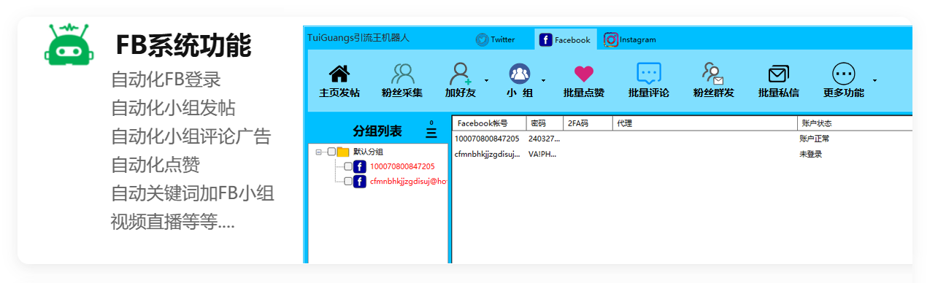Click the 代理 column header
This screenshot has width=938, height=283.
click(704, 123)
